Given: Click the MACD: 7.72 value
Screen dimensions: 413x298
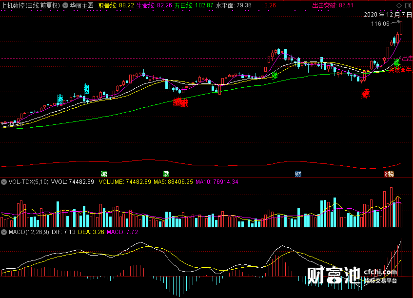Looking at the screenshot, I should [x=122, y=232].
